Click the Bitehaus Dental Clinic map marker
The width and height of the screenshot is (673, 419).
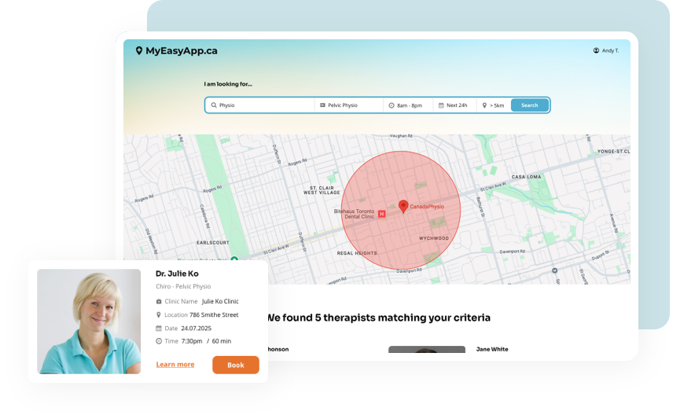[382, 214]
